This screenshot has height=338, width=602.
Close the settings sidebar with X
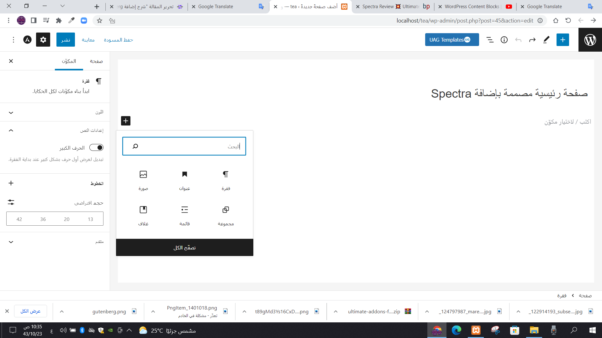point(11,61)
